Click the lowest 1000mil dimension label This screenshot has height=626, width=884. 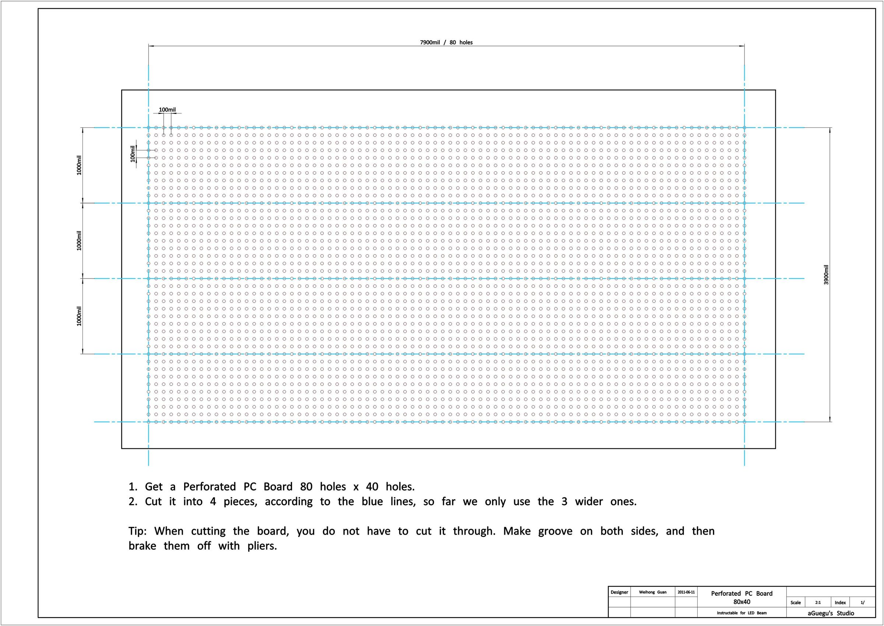pyautogui.click(x=79, y=316)
